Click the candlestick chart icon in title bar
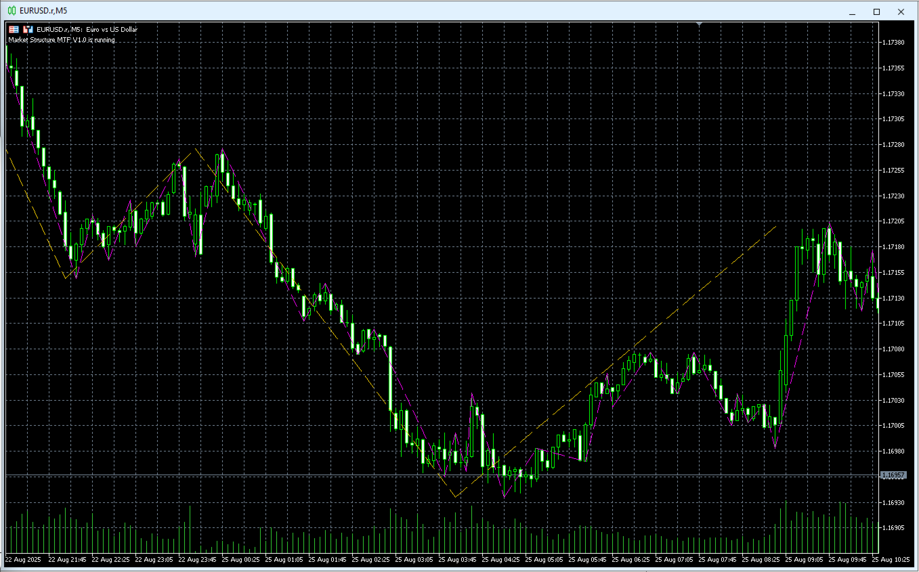 [12, 11]
